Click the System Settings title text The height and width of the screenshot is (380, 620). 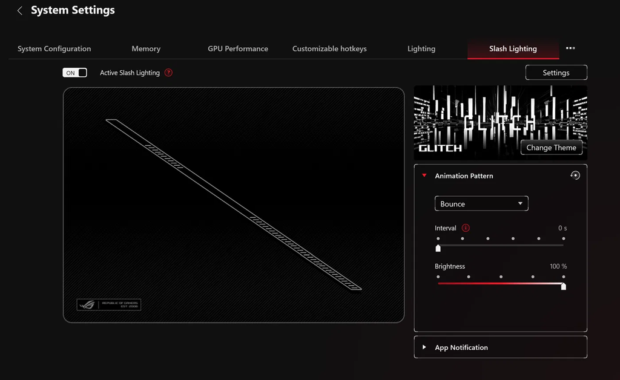[x=73, y=10]
